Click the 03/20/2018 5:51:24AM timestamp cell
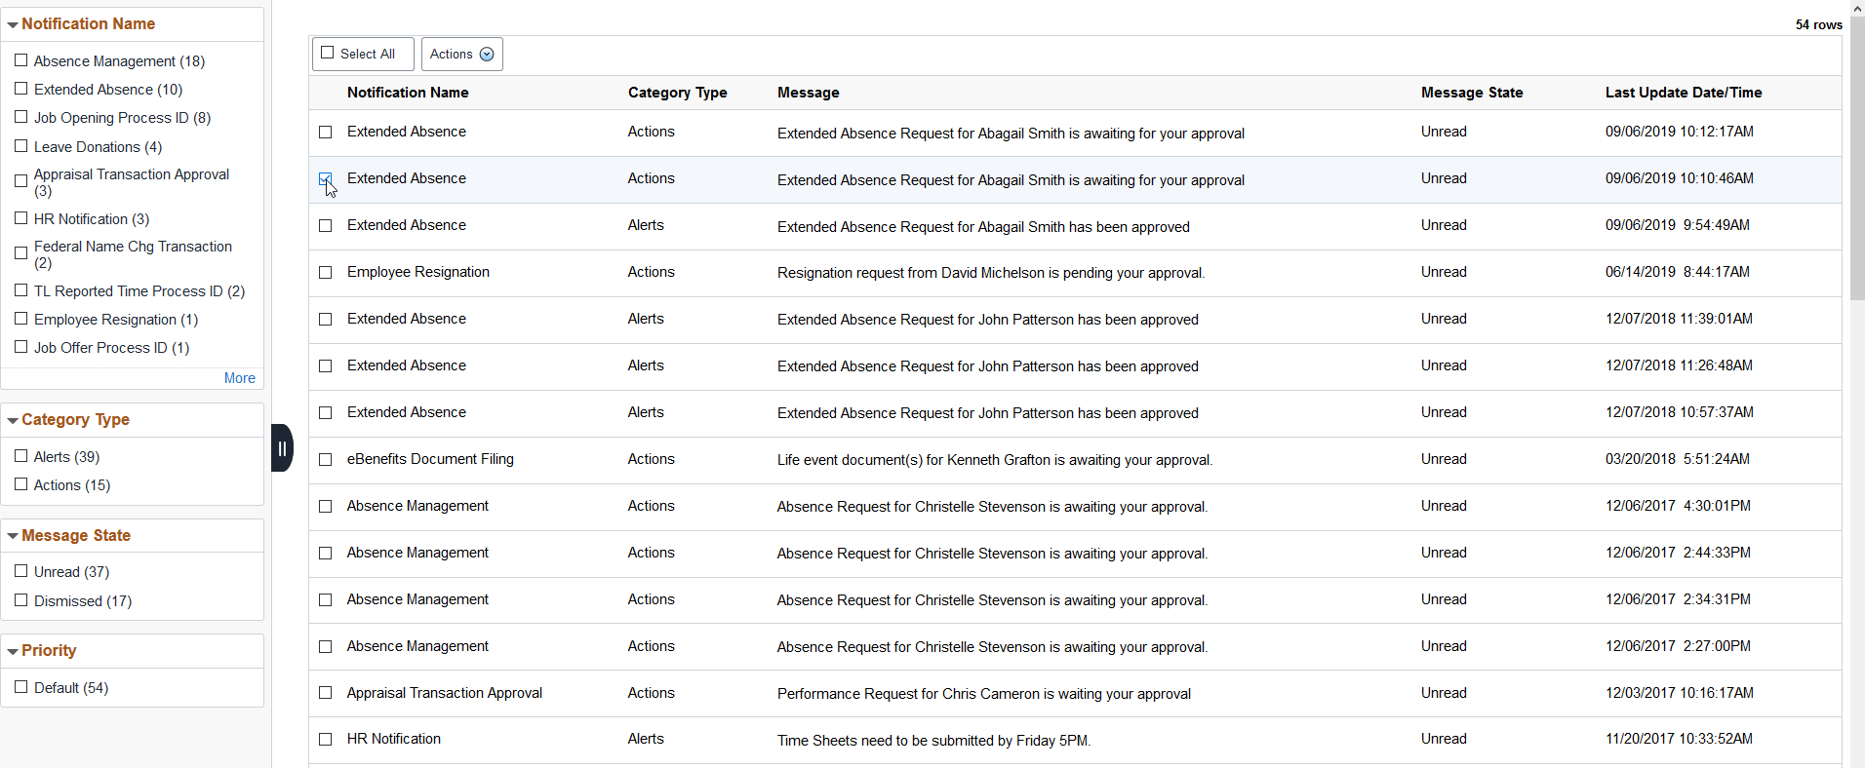 click(x=1677, y=459)
